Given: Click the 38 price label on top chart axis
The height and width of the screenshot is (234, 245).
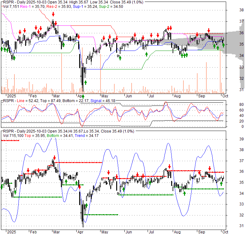Looking at the screenshot, I should coord(242,10).
